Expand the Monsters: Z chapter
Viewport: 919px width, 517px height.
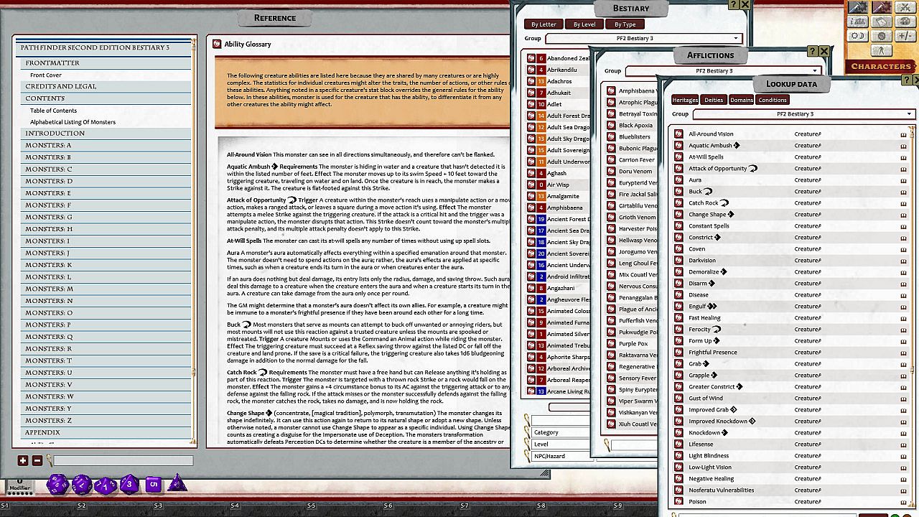(106, 421)
